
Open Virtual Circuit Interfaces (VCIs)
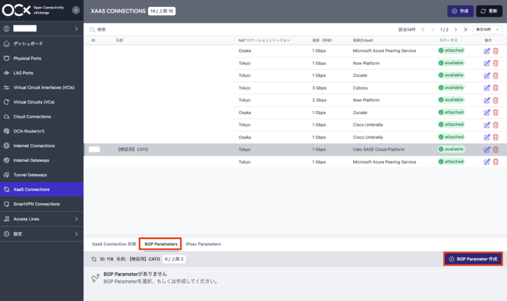(42, 87)
